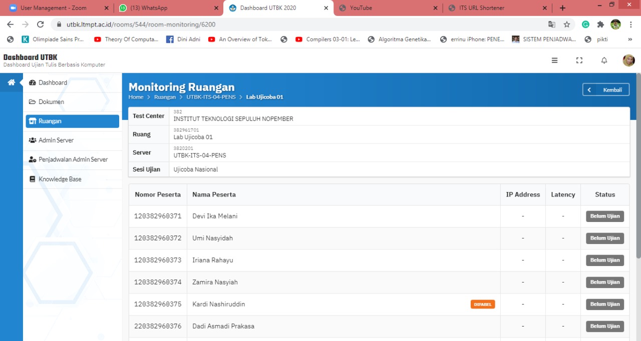Viewport: 641px width, 341px height.
Task: Open the hamburger menu icon
Action: point(554,60)
